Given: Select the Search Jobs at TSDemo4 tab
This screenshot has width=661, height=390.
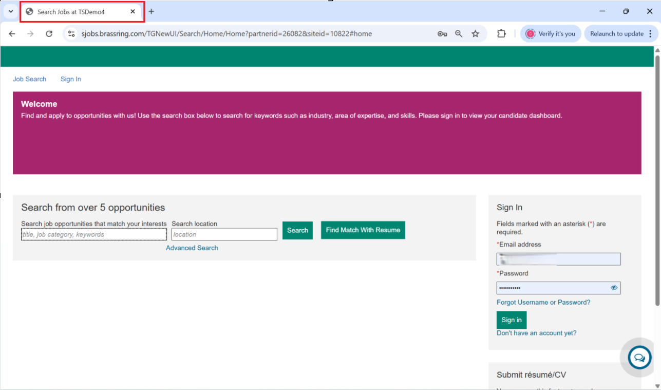Looking at the screenshot, I should tap(77, 11).
